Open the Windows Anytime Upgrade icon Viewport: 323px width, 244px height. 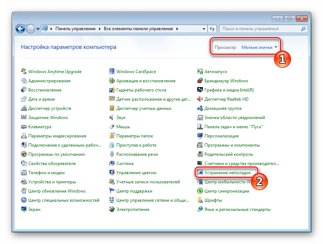(24, 72)
